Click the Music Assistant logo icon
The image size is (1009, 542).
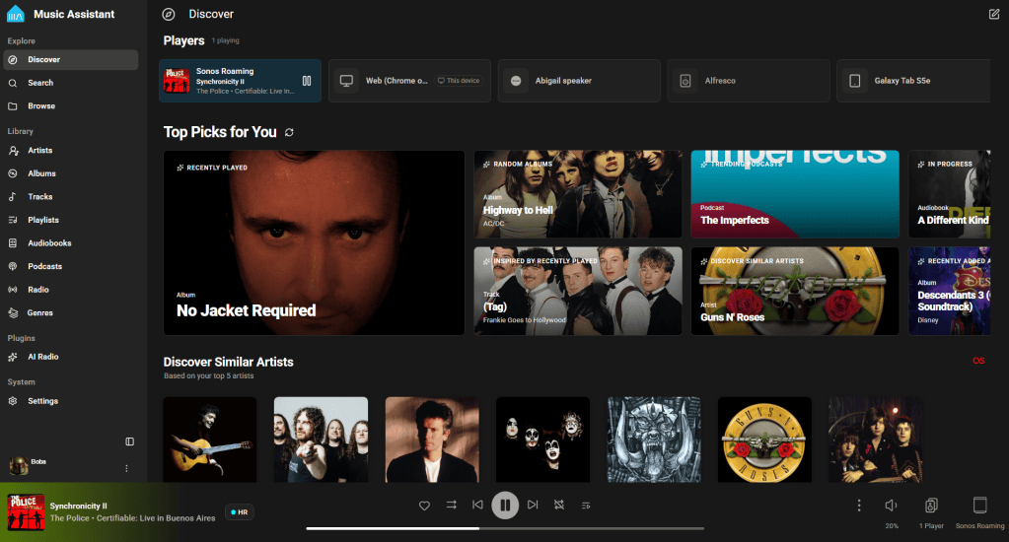pyautogui.click(x=16, y=14)
